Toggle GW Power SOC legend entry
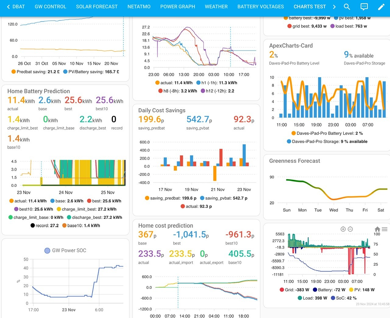390x318 pixels. [66, 250]
